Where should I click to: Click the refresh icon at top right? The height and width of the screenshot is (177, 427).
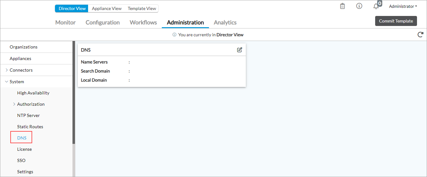point(420,35)
